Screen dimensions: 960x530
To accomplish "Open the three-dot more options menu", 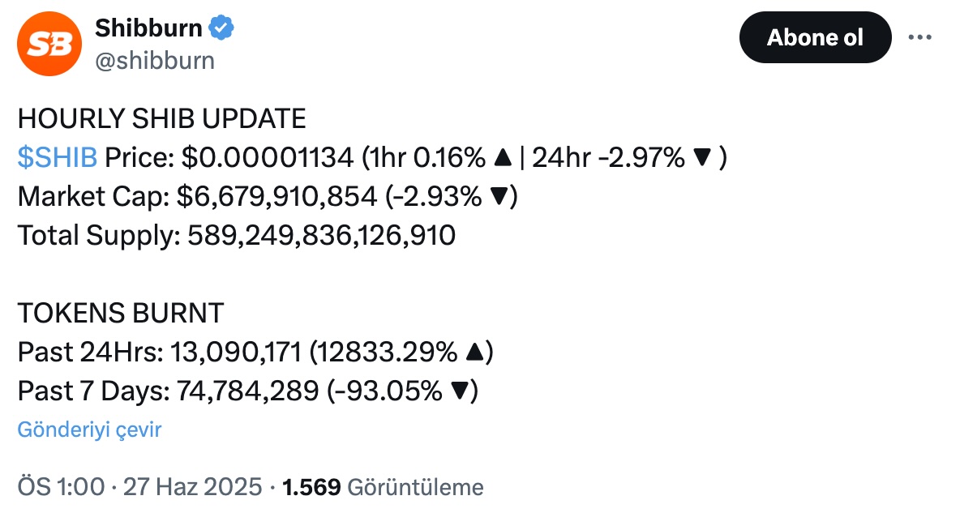I will (x=919, y=37).
